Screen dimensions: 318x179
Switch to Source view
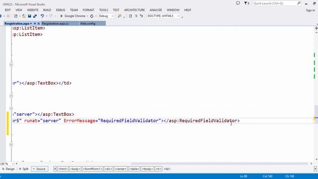coord(39,169)
